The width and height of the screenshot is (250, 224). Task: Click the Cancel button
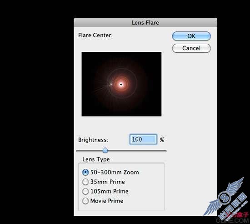coord(191,48)
